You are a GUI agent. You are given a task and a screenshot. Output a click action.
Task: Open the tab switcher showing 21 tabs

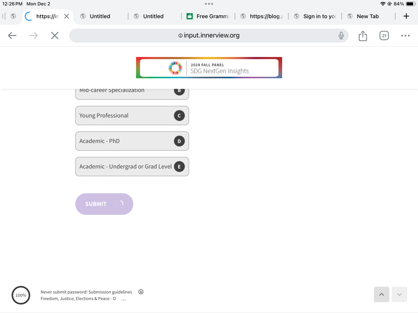[x=384, y=36]
